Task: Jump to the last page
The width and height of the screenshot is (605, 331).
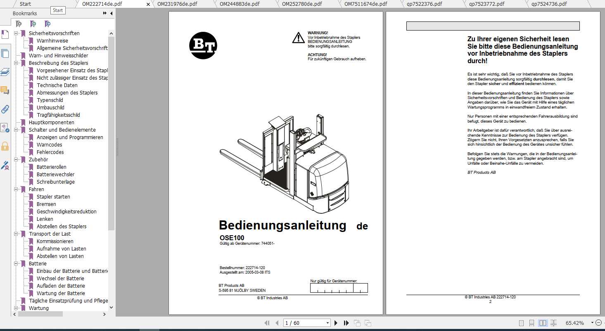Action: pos(346,323)
